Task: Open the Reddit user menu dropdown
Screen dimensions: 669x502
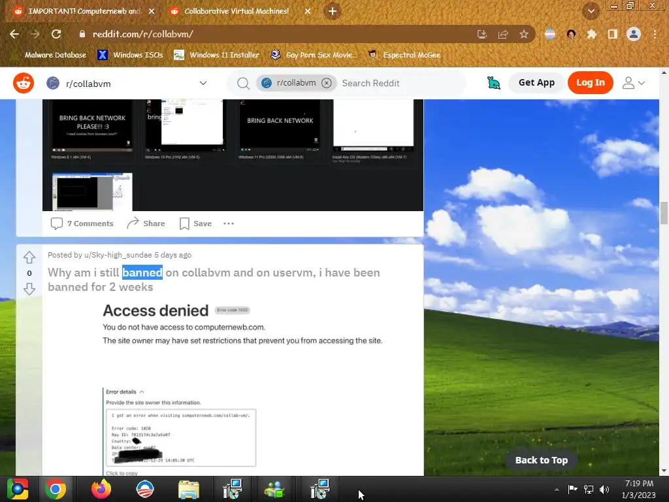Action: coord(634,83)
